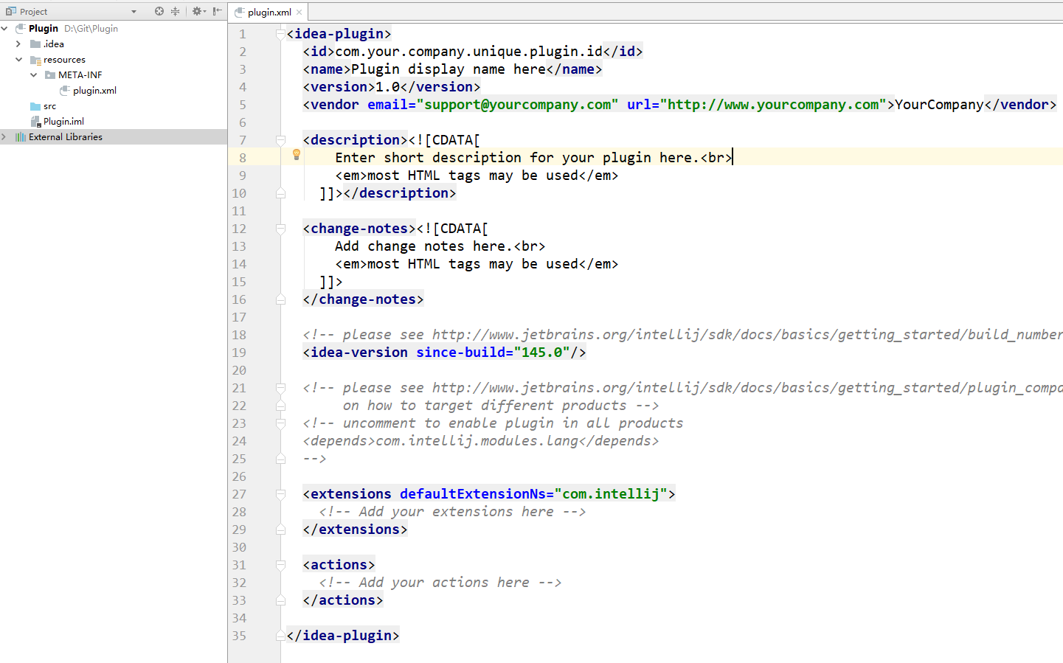
Task: Select Plugin.iml file
Action: (x=63, y=122)
